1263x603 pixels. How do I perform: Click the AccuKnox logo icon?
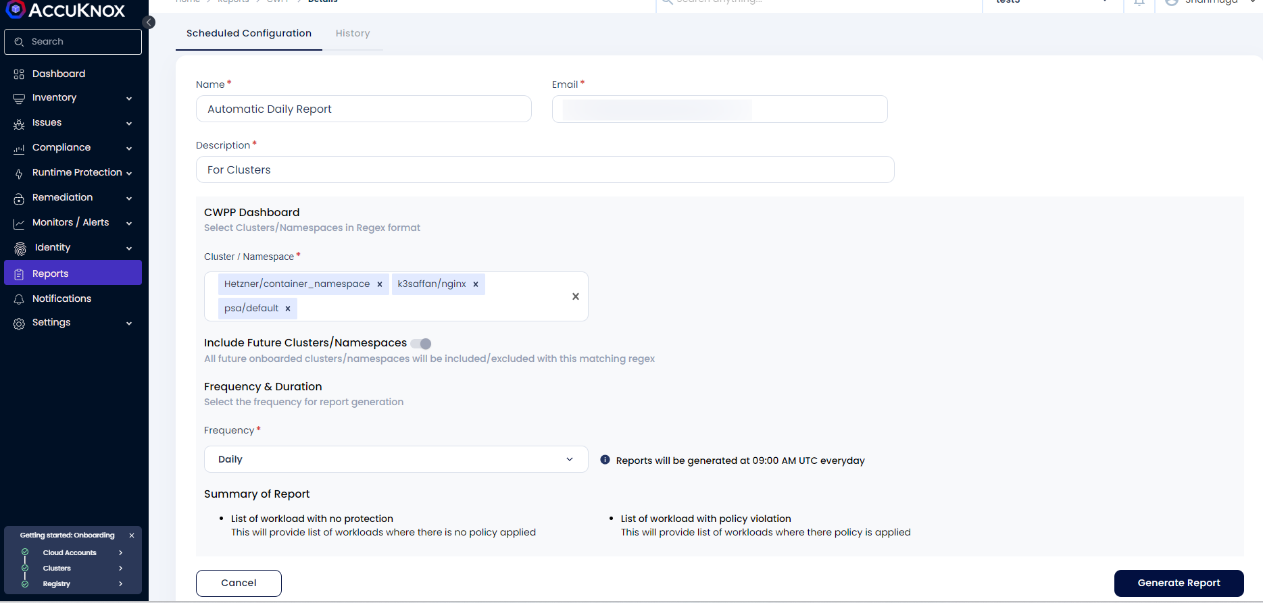coord(15,9)
